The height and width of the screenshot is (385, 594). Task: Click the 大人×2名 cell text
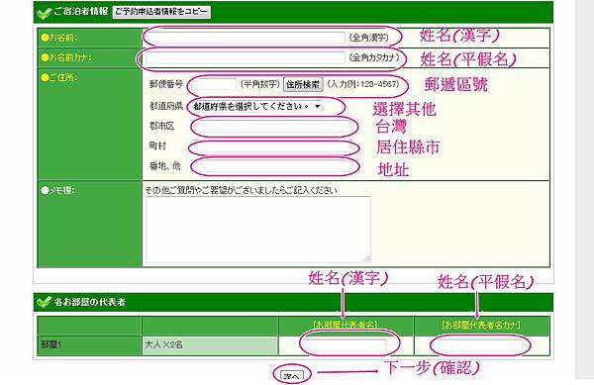tap(163, 344)
